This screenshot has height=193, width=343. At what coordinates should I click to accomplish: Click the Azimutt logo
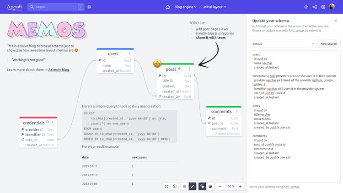(x=15, y=7)
